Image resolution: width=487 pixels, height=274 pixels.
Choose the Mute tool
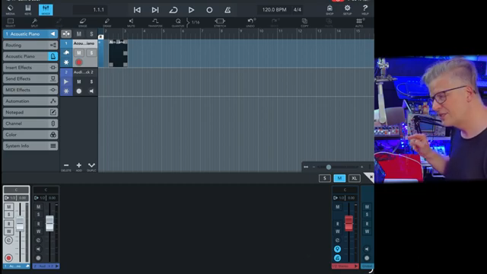pos(131,22)
